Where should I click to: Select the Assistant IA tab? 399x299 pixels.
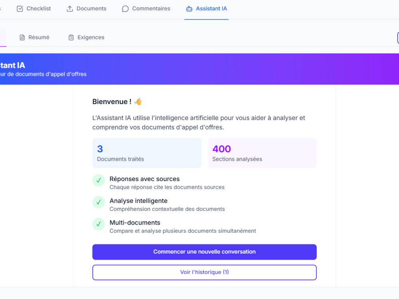206,9
